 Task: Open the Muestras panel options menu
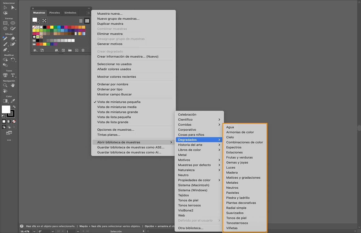[x=88, y=13]
